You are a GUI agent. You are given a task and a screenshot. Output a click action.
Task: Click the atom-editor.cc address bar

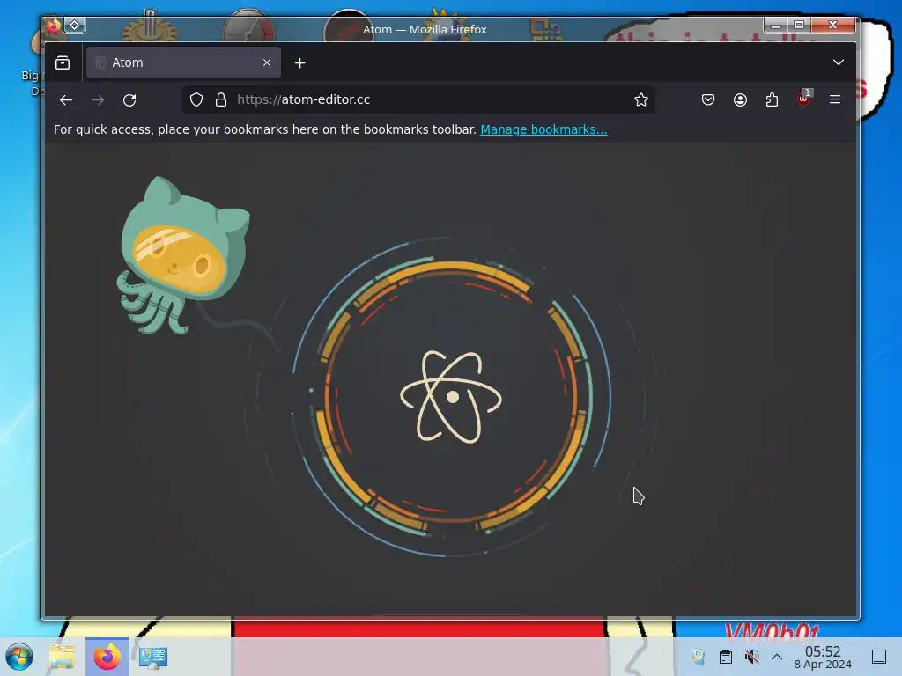418,99
